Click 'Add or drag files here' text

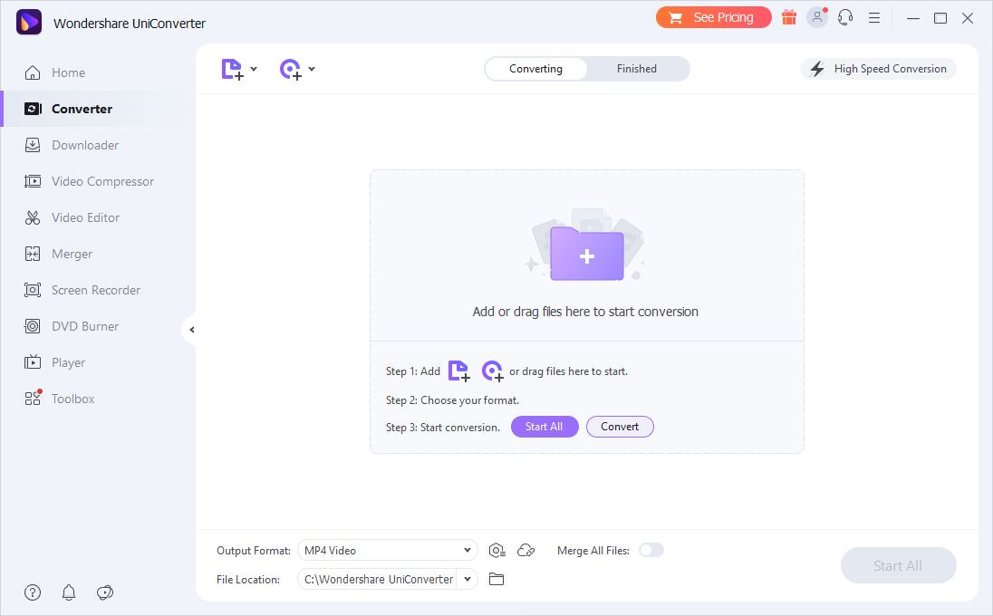tap(585, 312)
